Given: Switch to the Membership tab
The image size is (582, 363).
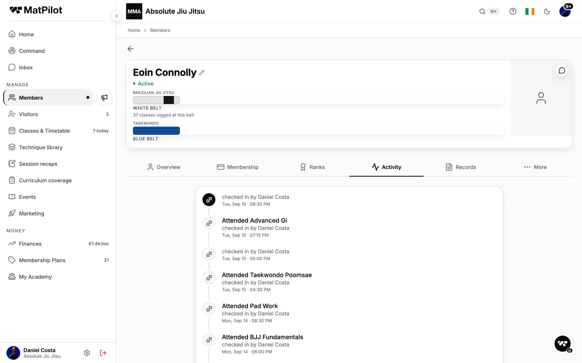Looking at the screenshot, I should pyautogui.click(x=238, y=167).
